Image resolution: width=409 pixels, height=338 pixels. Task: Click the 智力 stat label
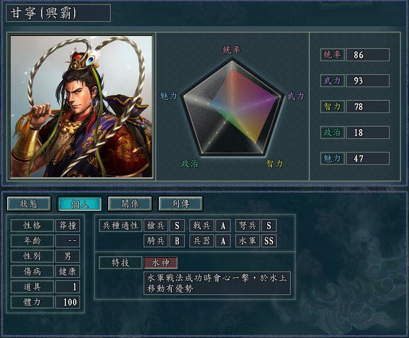click(332, 107)
